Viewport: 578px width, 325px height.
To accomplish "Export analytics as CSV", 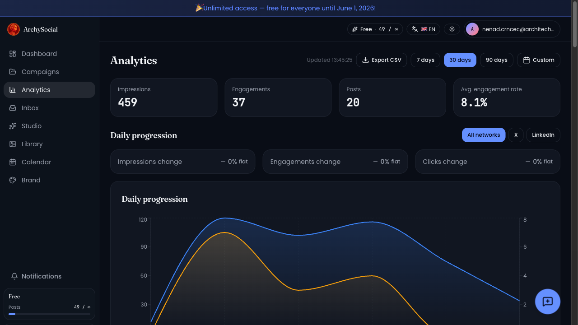I will point(382,60).
